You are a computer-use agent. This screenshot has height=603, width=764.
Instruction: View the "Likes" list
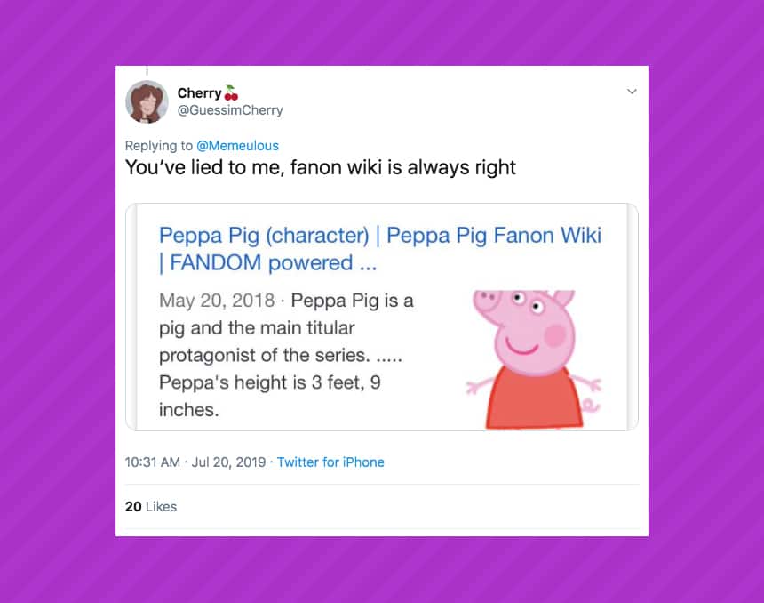[x=161, y=507]
